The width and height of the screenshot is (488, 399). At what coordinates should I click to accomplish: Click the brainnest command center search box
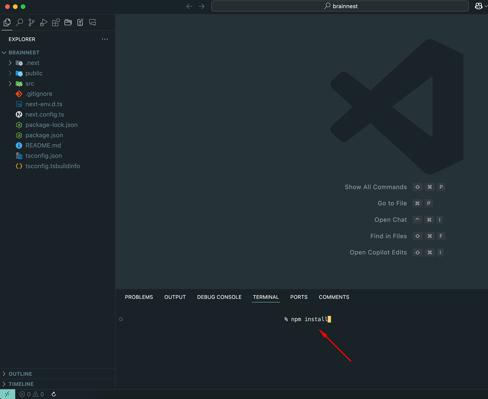click(340, 6)
